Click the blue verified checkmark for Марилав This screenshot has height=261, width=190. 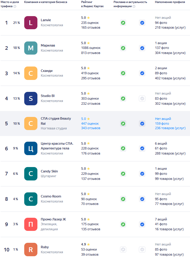pyautogui.click(x=142, y=48)
